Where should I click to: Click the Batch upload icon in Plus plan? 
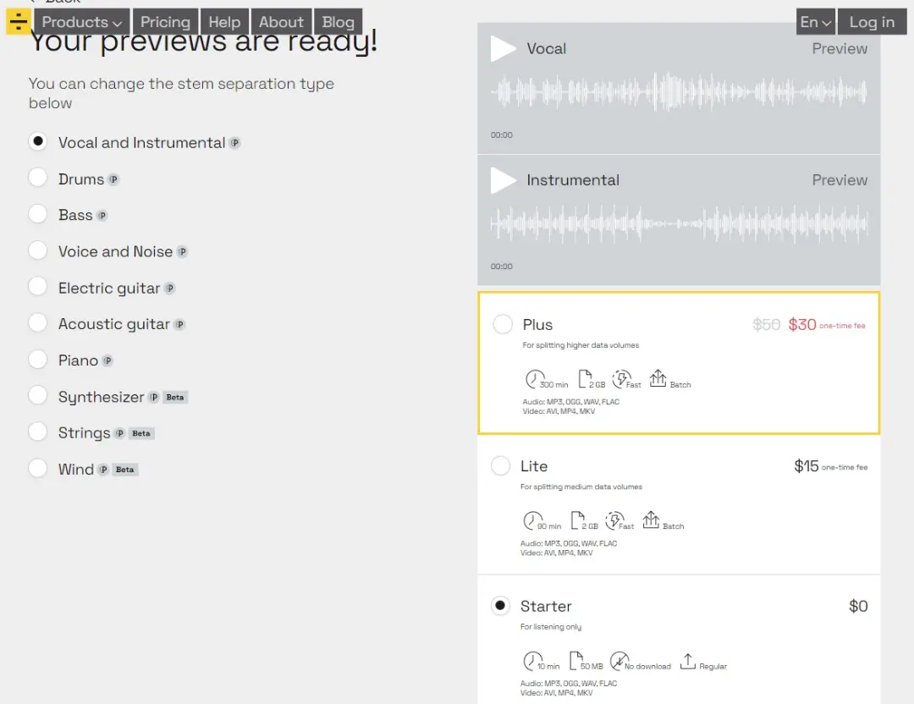[658, 378]
